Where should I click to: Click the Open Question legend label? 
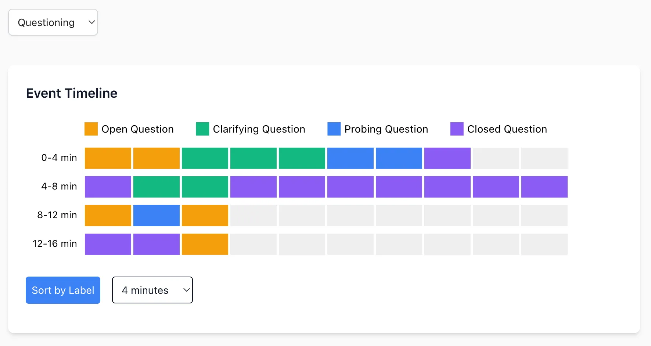[x=137, y=129]
